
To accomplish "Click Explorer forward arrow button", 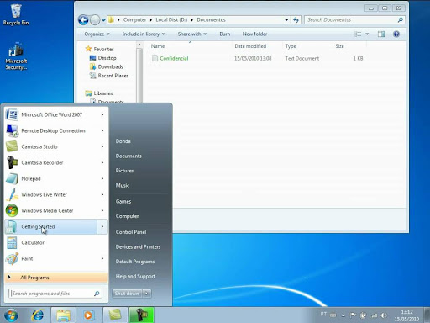I will point(95,20).
